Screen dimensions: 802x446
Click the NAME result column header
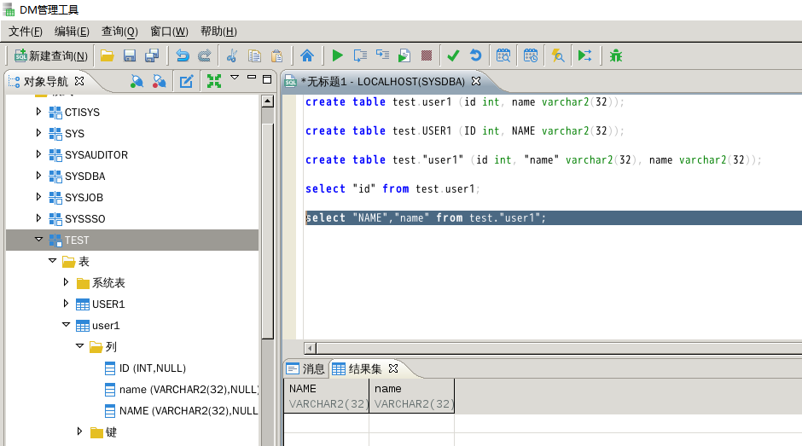pyautogui.click(x=326, y=396)
